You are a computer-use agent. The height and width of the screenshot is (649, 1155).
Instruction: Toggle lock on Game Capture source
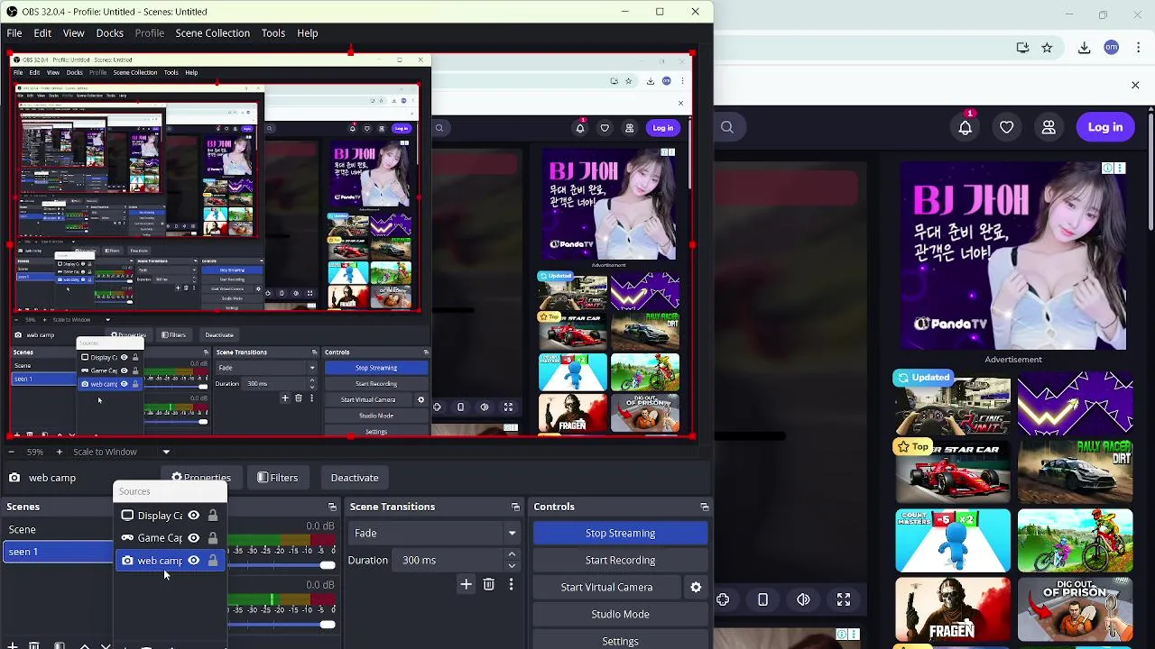click(213, 538)
